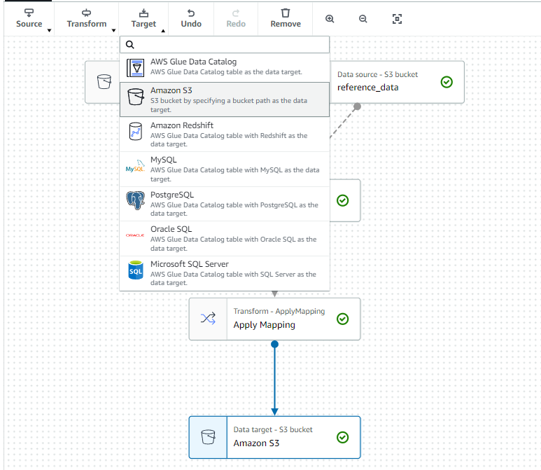Choose Oracle SQL as data target
The image size is (541, 470).
[225, 239]
